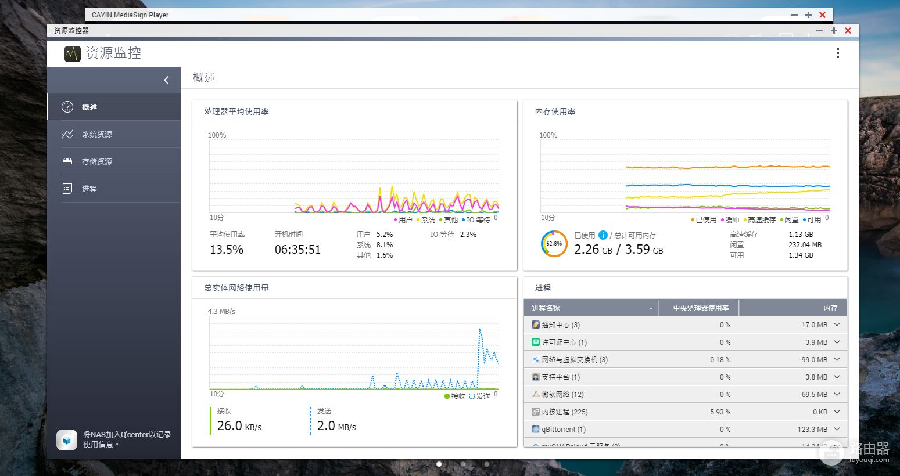Expand the 通知中心 process row
The image size is (900, 476).
[x=837, y=325]
